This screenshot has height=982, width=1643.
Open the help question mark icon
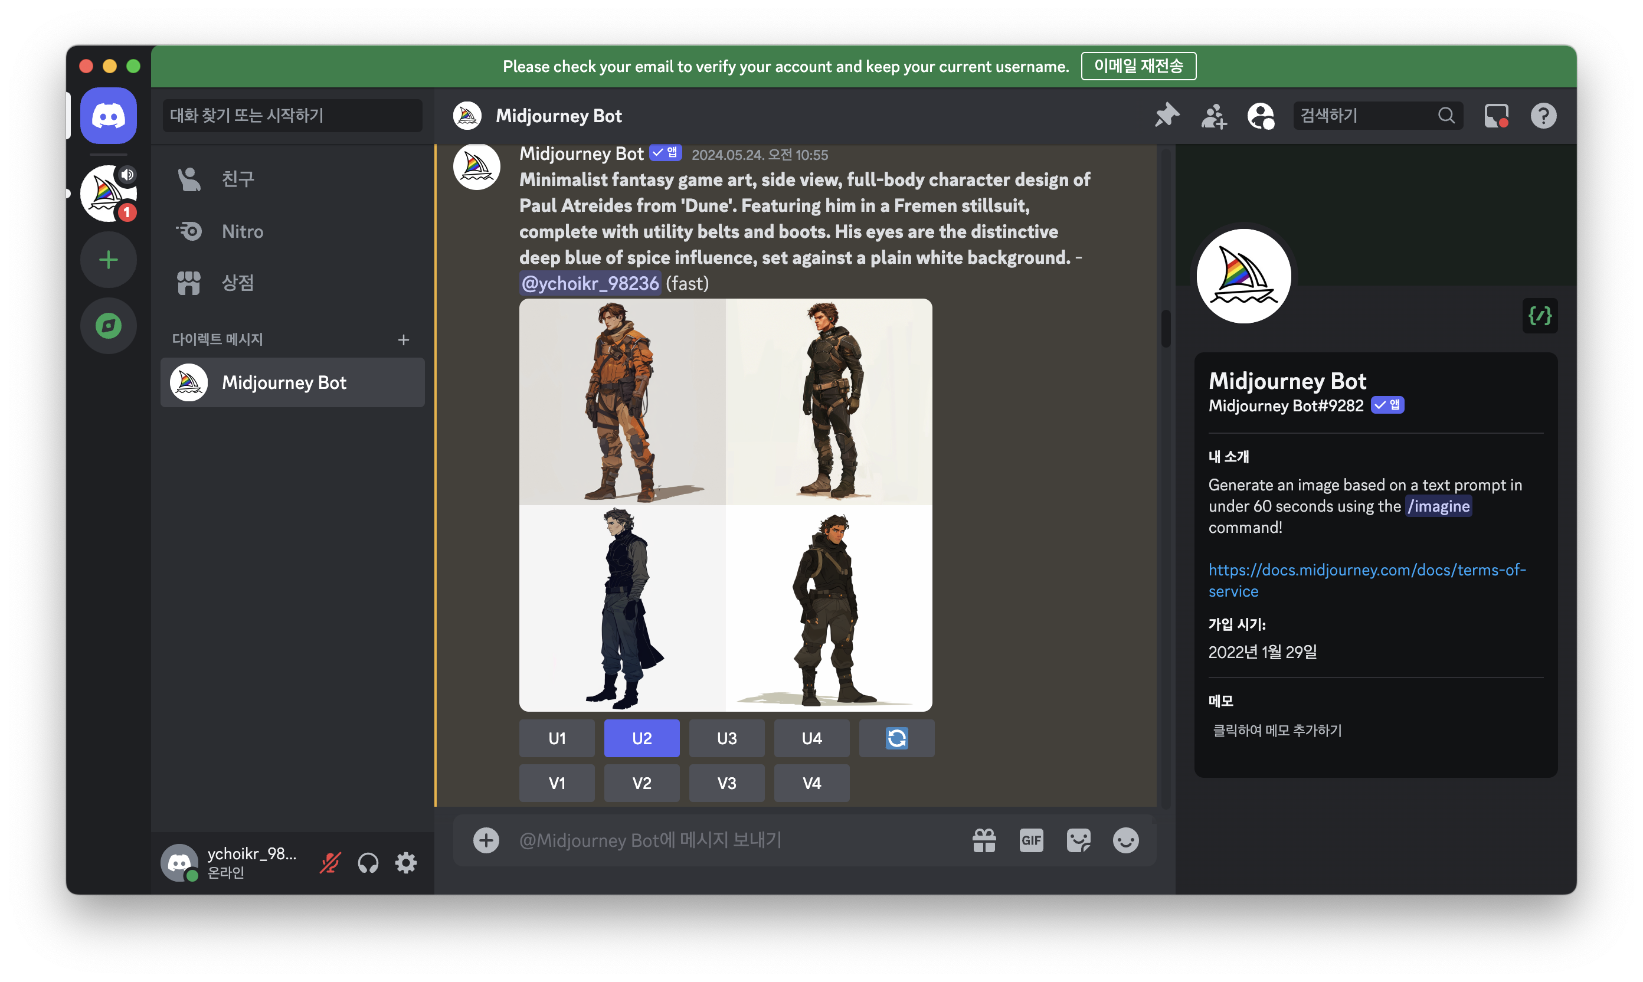coord(1543,116)
